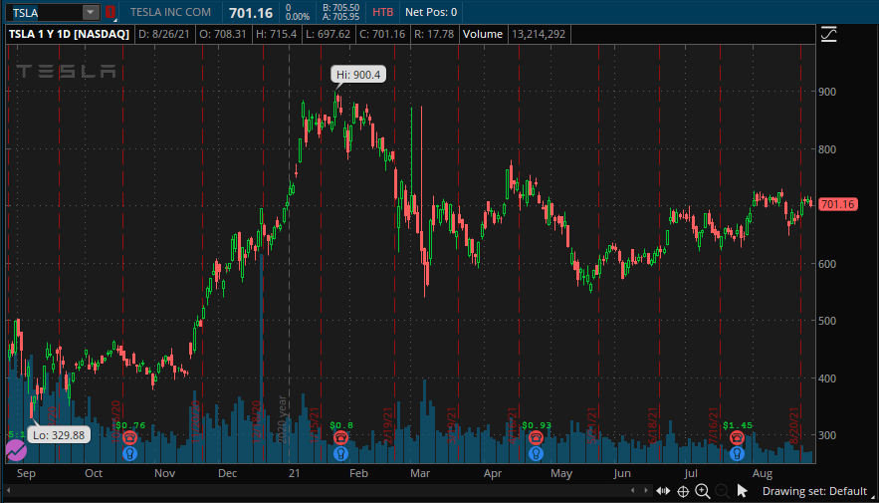Click the pointer cursor drawing tool

click(x=743, y=491)
